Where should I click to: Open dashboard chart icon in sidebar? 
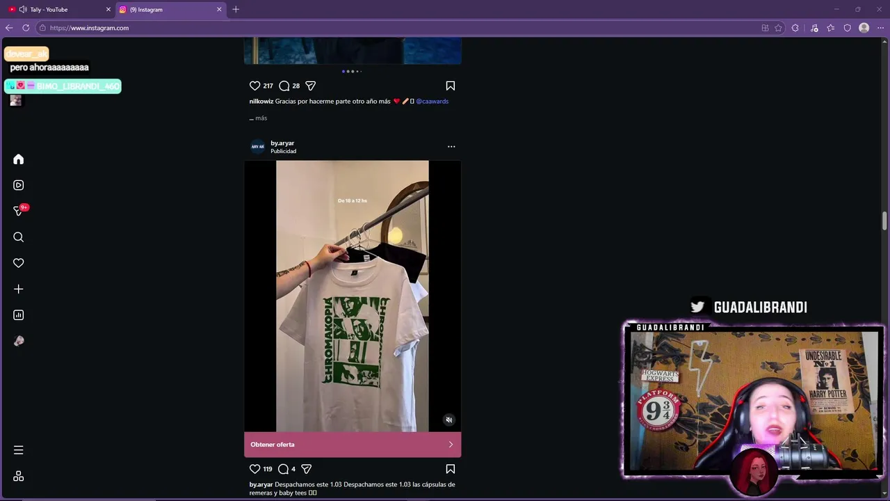pos(19,315)
